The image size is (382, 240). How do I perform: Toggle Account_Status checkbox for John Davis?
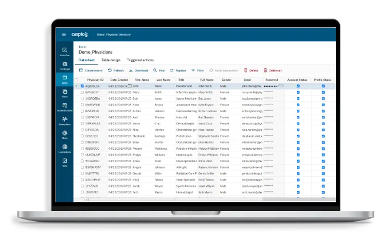pos(298,86)
